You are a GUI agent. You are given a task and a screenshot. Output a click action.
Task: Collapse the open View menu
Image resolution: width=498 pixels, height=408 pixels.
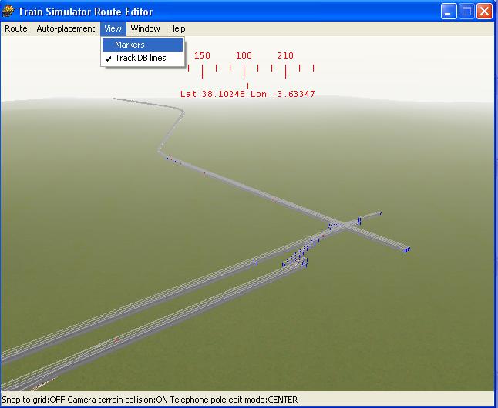pyautogui.click(x=113, y=28)
